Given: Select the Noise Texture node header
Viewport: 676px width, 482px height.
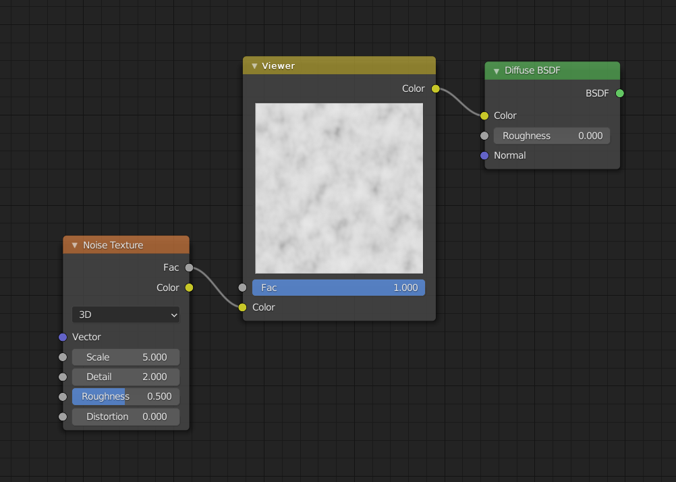Looking at the screenshot, I should pos(126,244).
